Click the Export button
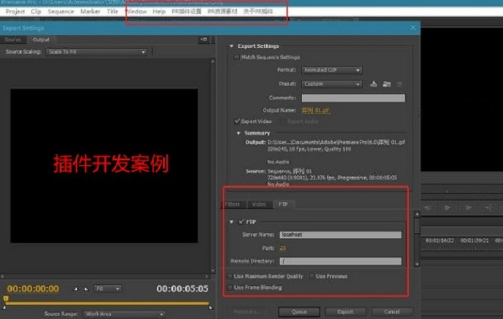Screen dimensions: 503x319 (x=346, y=311)
